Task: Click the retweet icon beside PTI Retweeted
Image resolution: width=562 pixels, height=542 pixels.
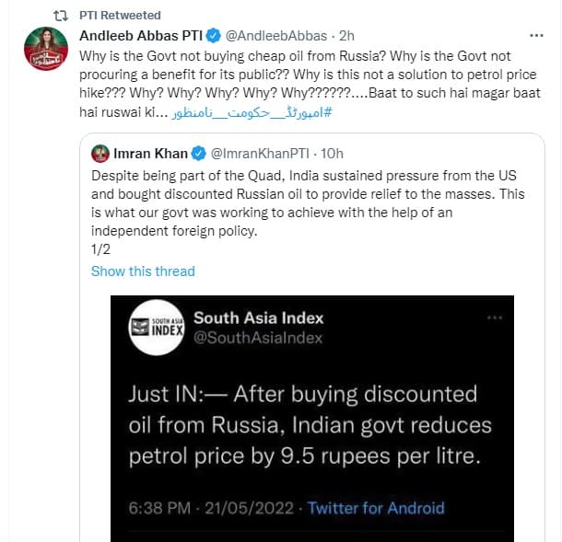Action: pos(61,16)
